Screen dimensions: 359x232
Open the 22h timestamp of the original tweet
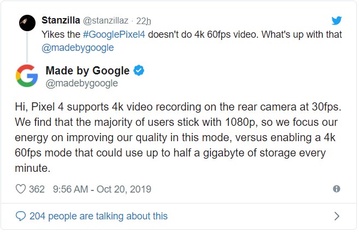click(143, 21)
